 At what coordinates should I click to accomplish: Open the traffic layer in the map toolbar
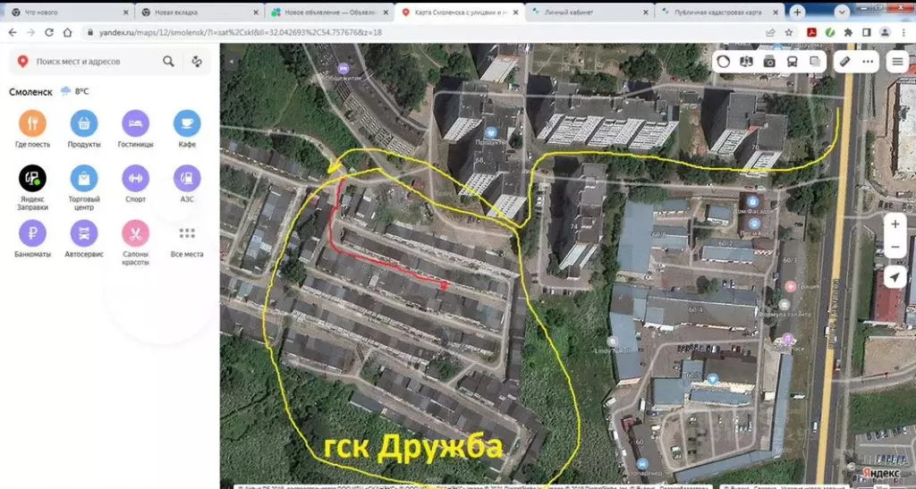point(723,62)
